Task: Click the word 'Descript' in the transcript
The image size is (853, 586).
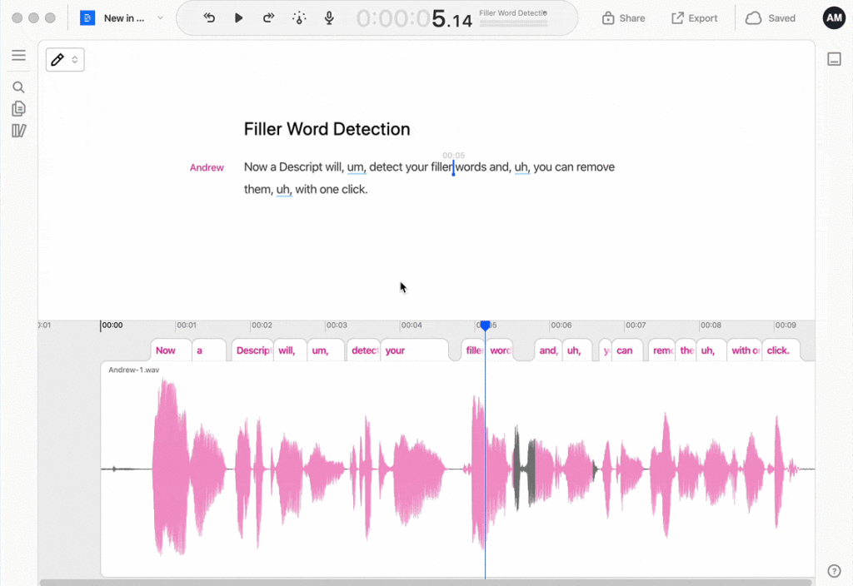Action: tap(301, 166)
